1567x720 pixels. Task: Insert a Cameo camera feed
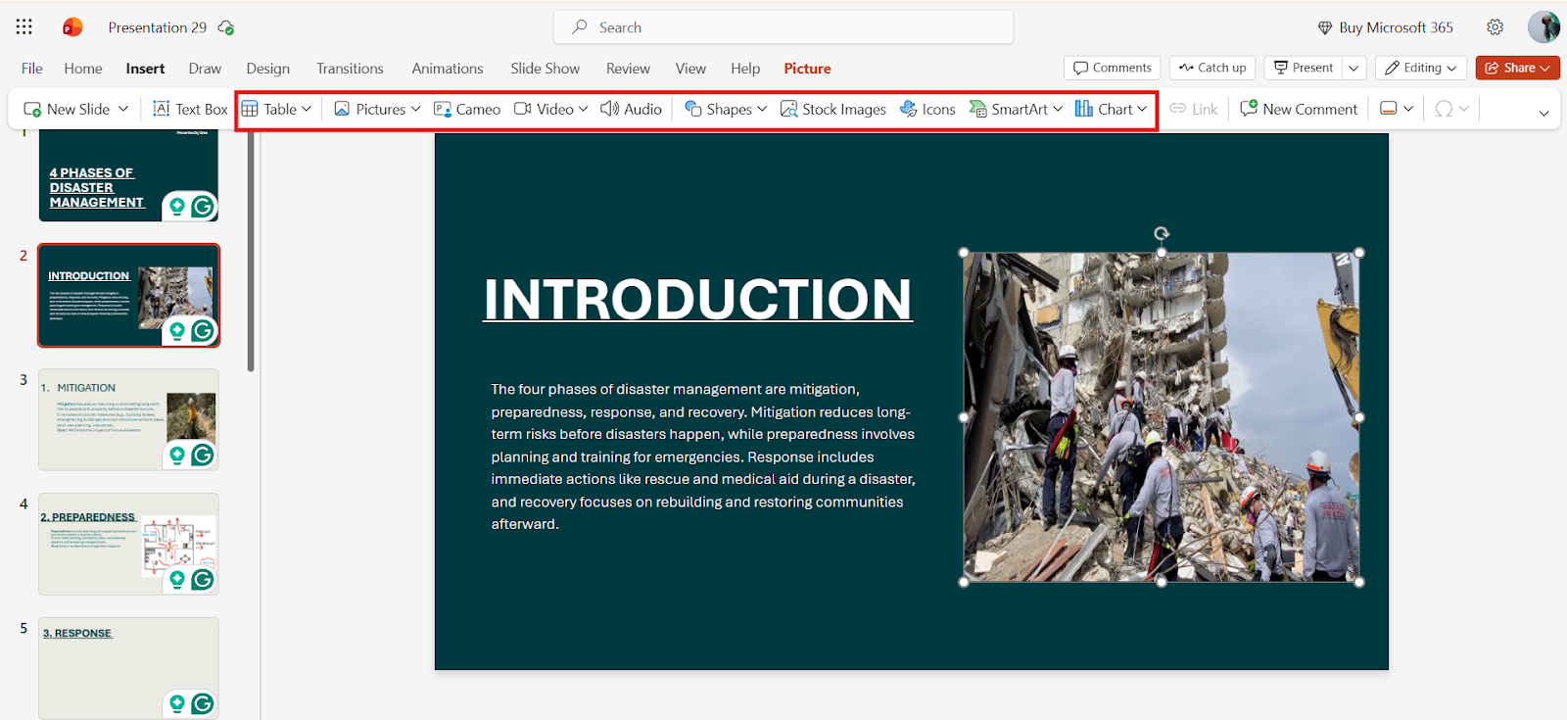(467, 109)
